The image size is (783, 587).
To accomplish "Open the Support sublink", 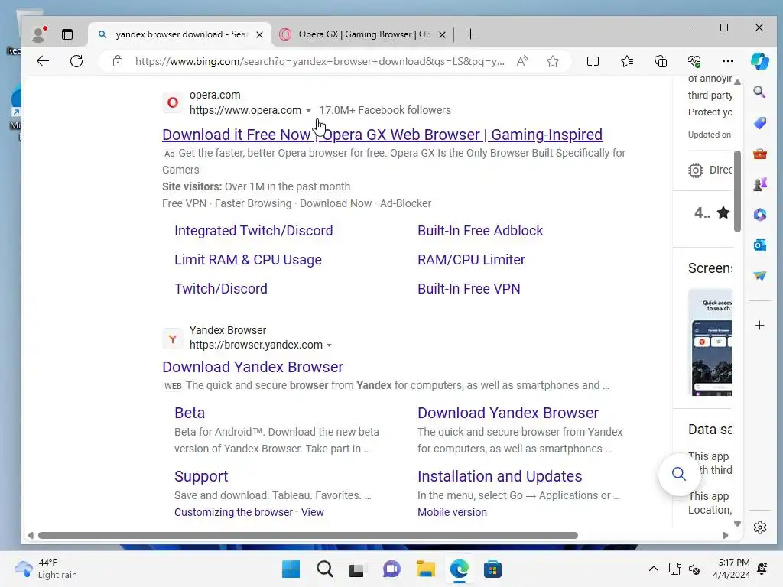I will pos(201,476).
